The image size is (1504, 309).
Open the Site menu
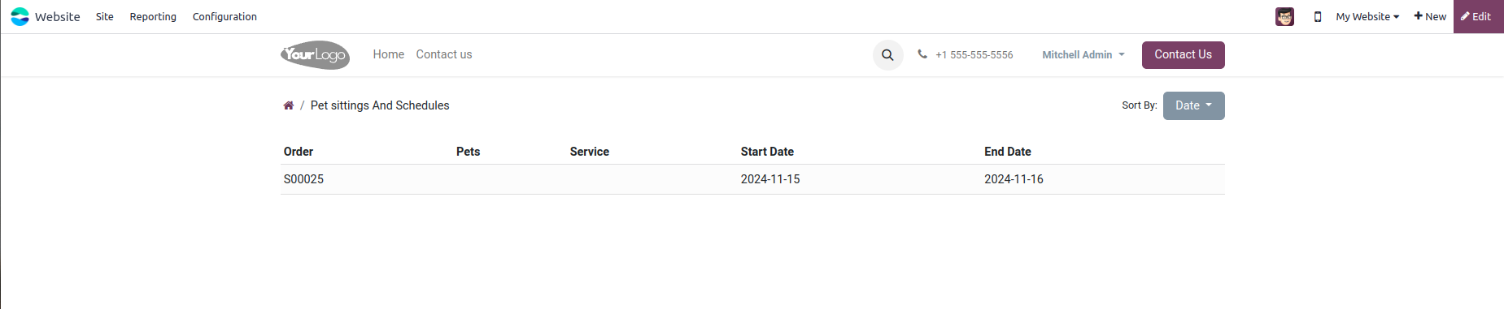point(105,16)
